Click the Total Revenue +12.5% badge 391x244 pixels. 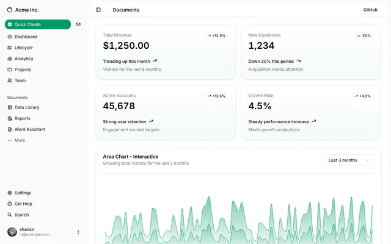(216, 35)
